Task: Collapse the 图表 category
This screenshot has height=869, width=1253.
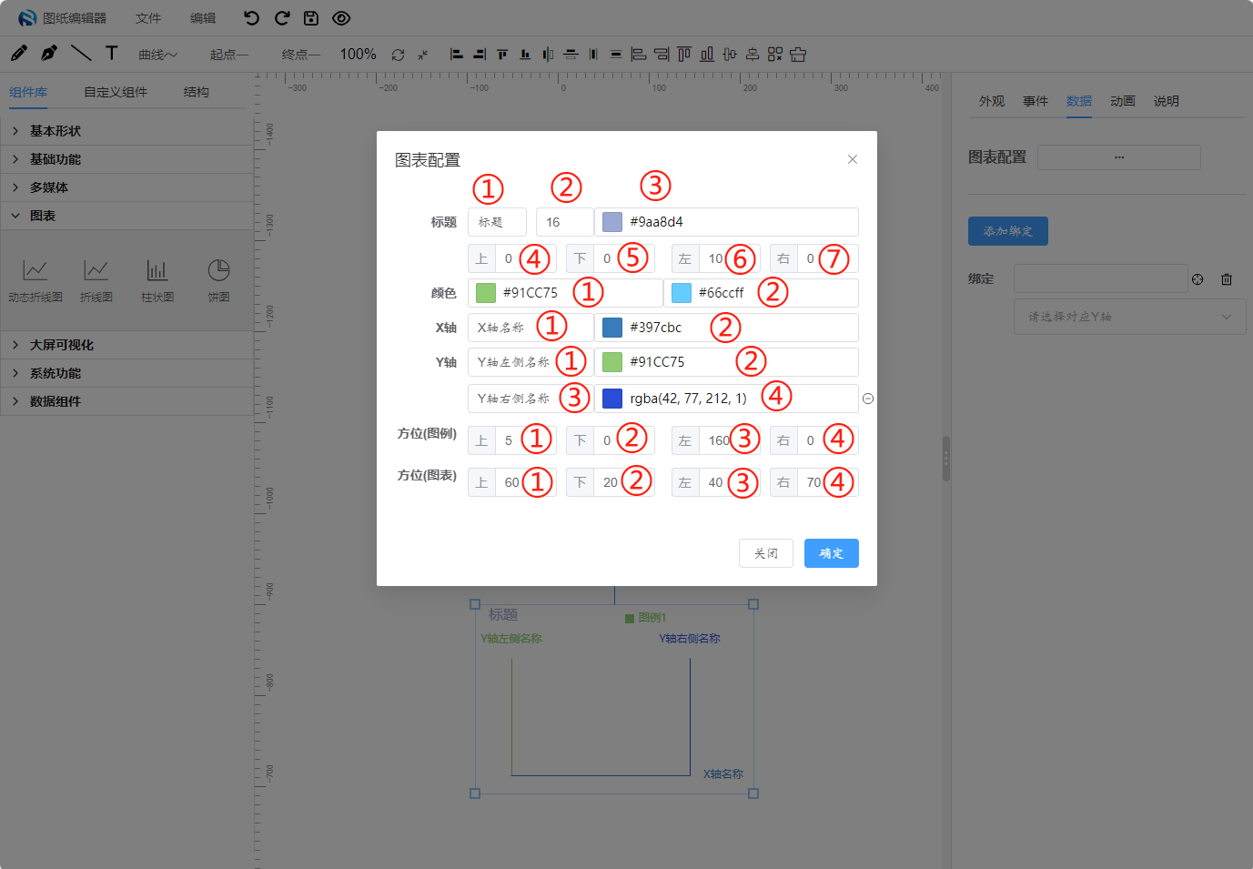Action: click(x=126, y=216)
